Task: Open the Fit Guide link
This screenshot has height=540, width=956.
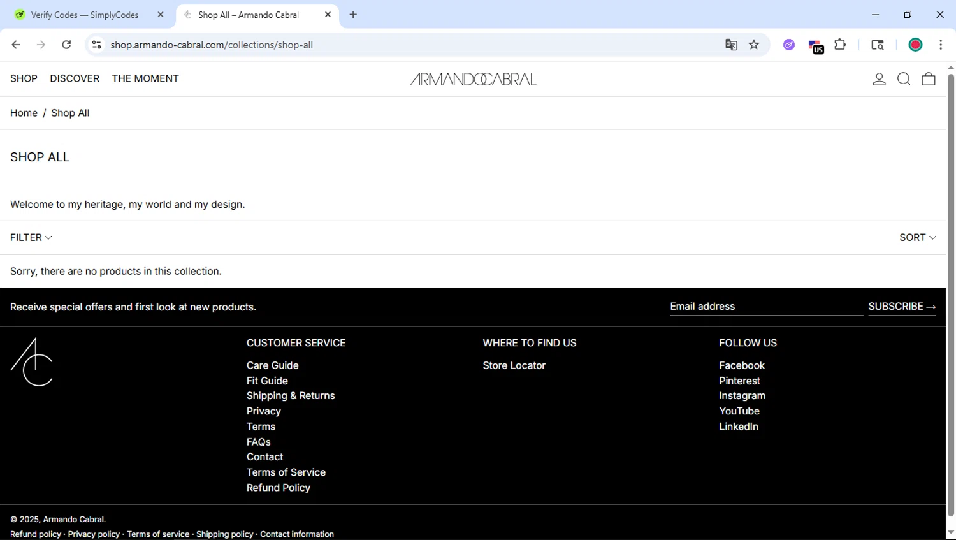Action: pyautogui.click(x=267, y=381)
